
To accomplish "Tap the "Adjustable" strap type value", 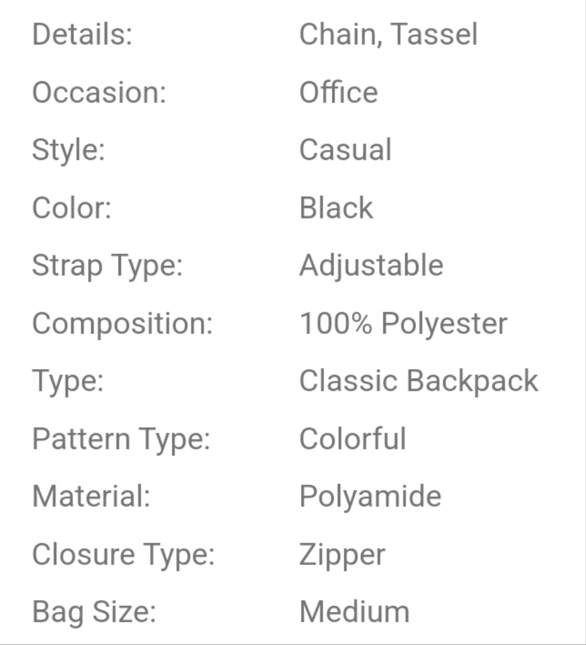I will pos(371,266).
